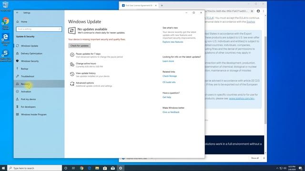Viewport: 305px width, 171px height.
Task: Click the Settings back arrow
Action: [17, 13]
